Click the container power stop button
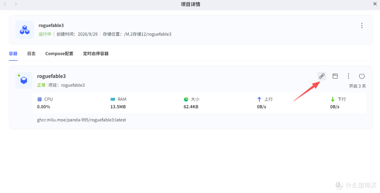Image resolution: width=380 pixels, height=193 pixels. (362, 76)
